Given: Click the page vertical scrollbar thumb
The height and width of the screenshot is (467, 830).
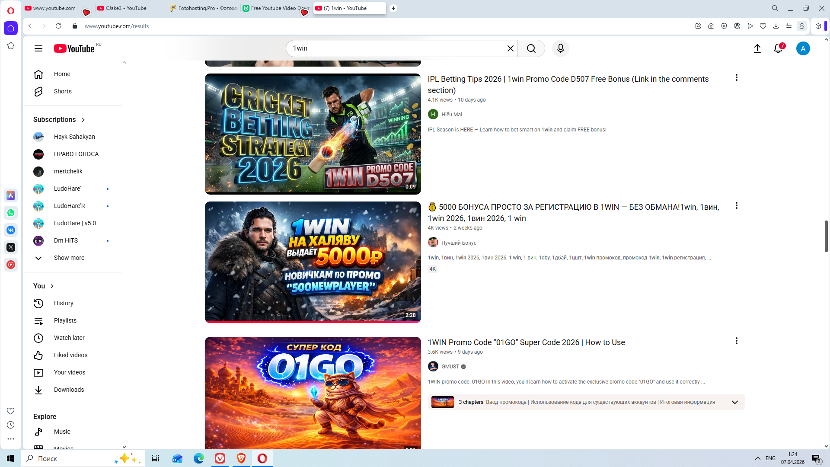Looking at the screenshot, I should click(x=826, y=236).
